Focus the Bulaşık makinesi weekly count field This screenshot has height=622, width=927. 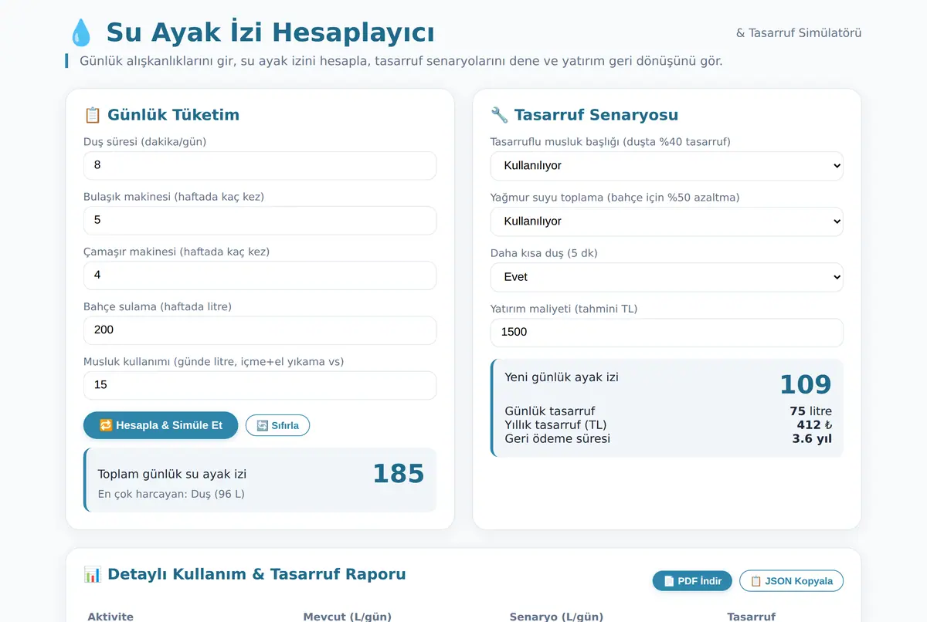coord(260,220)
